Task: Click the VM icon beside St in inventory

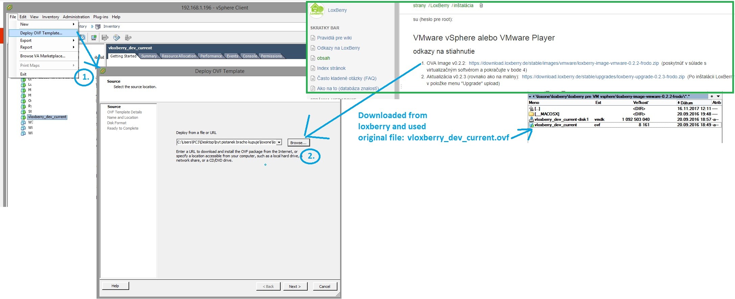Action: click(23, 111)
